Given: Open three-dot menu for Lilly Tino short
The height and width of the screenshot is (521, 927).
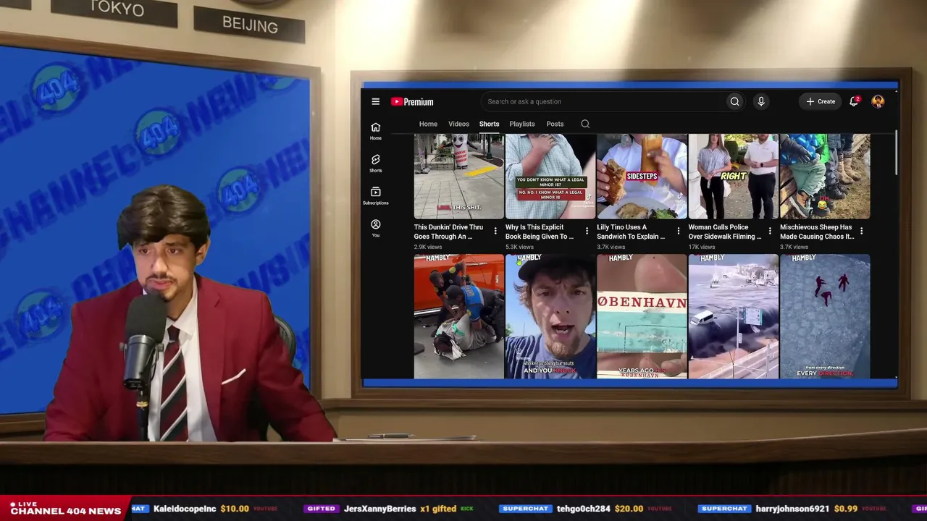Looking at the screenshot, I should pos(678,231).
